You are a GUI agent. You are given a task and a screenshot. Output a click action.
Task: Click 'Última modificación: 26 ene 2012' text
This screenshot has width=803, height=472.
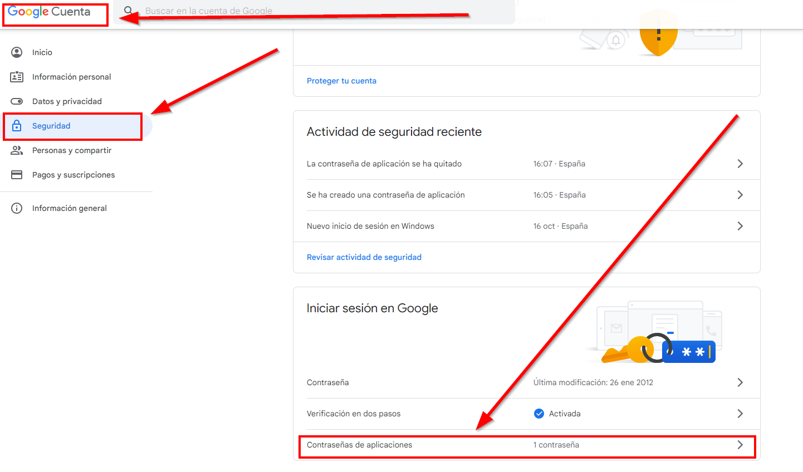pos(593,382)
